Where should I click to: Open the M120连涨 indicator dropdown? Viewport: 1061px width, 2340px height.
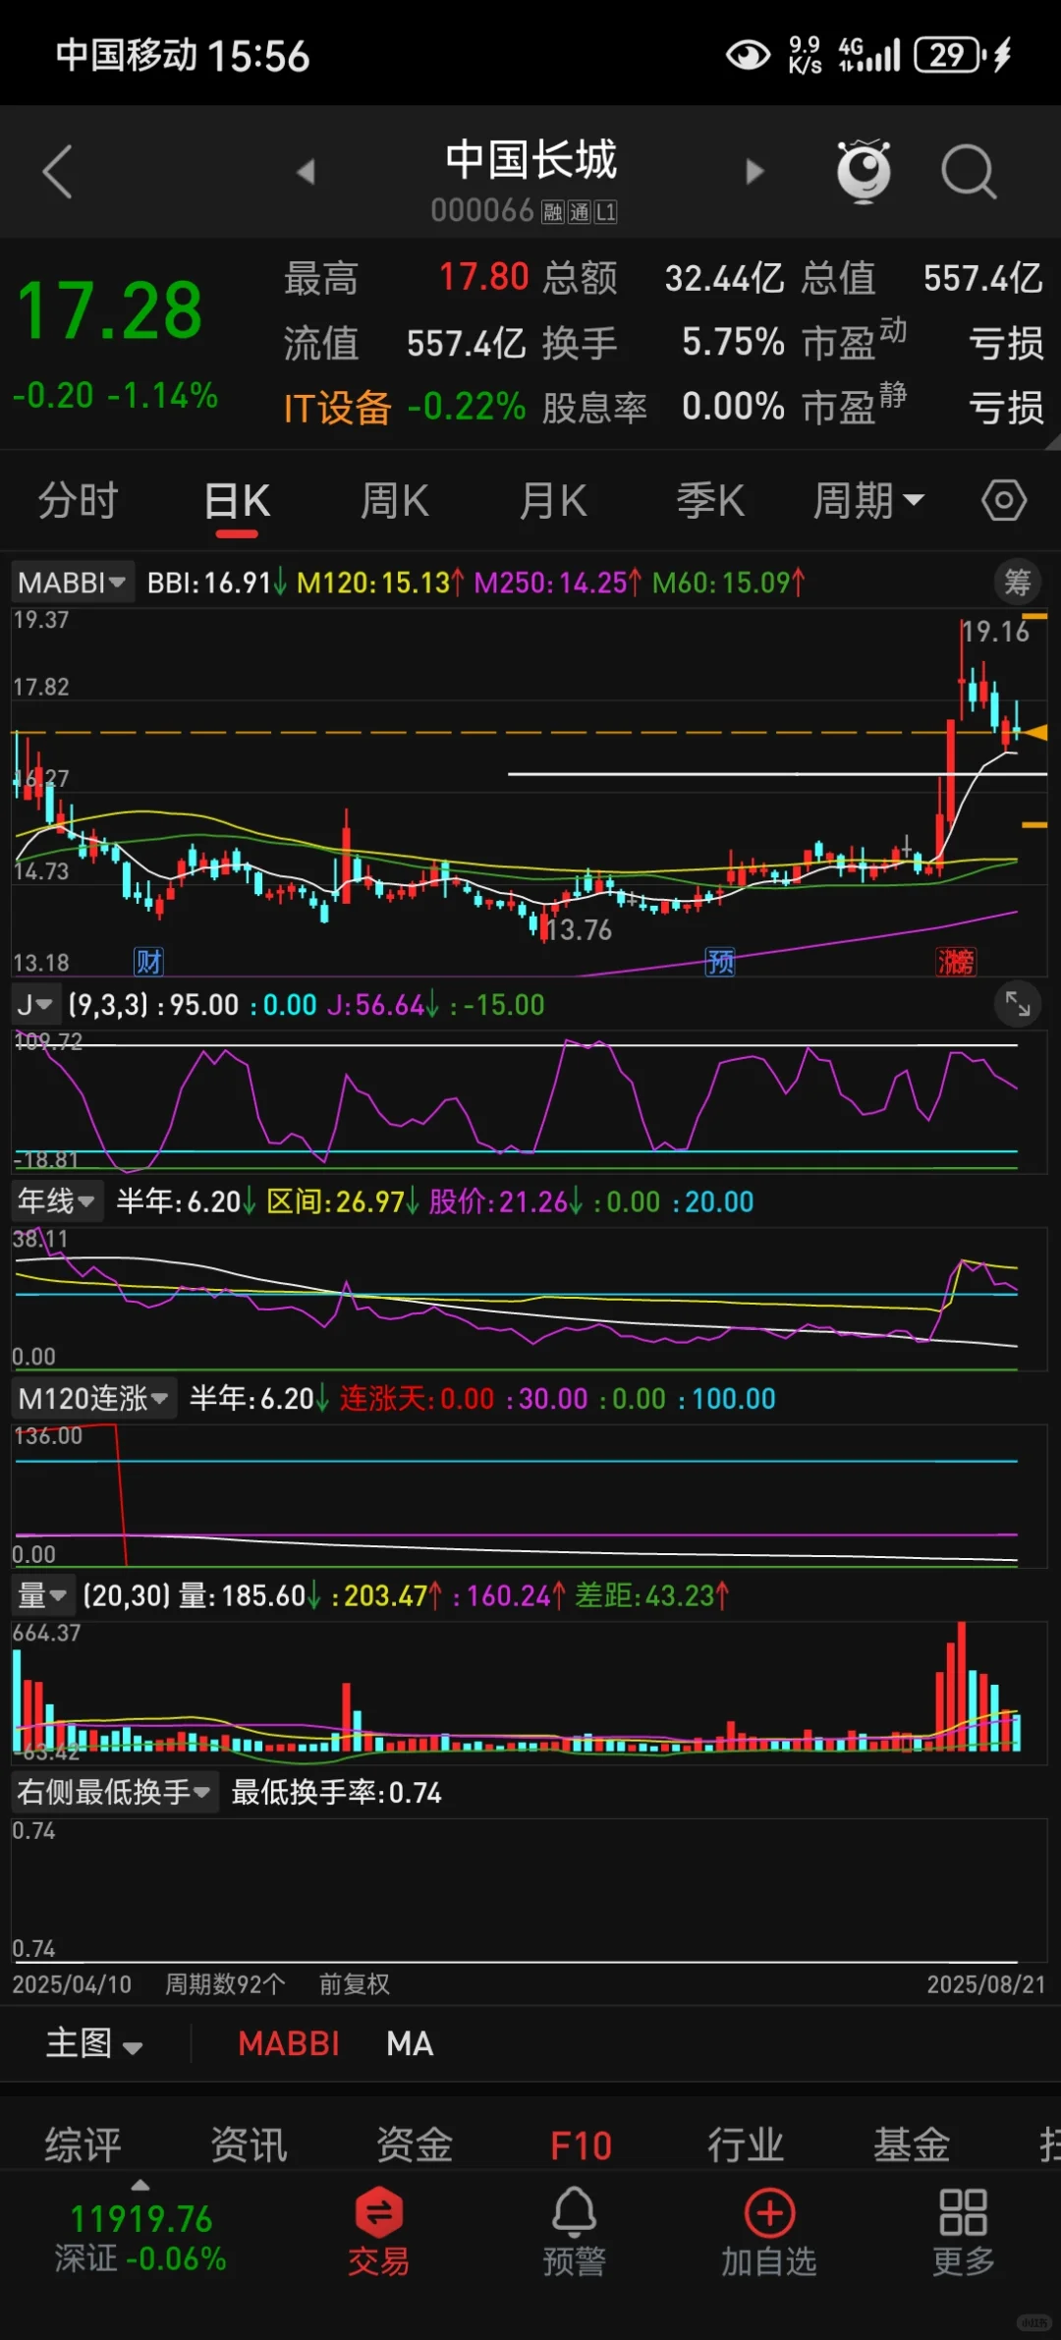tap(93, 1398)
